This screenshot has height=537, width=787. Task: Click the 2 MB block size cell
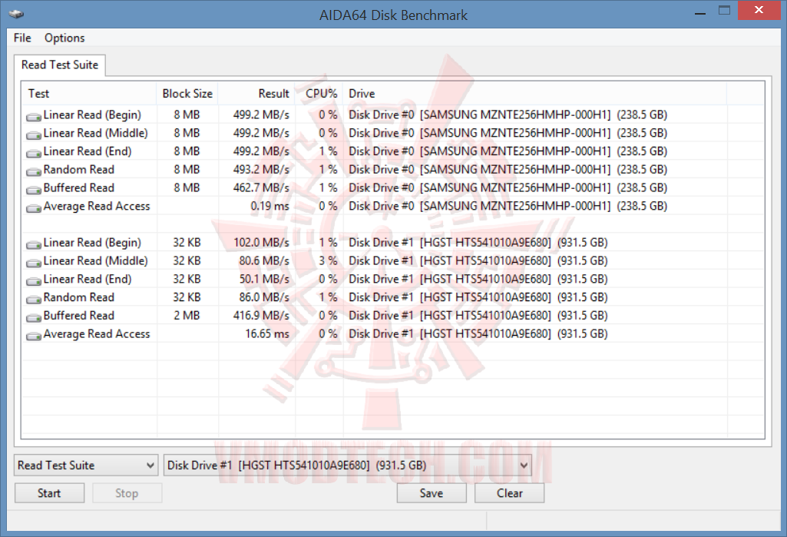pos(187,316)
